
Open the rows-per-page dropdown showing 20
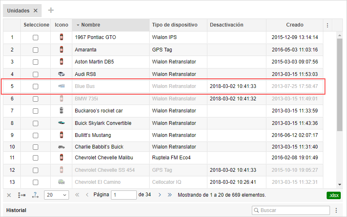pos(57,195)
